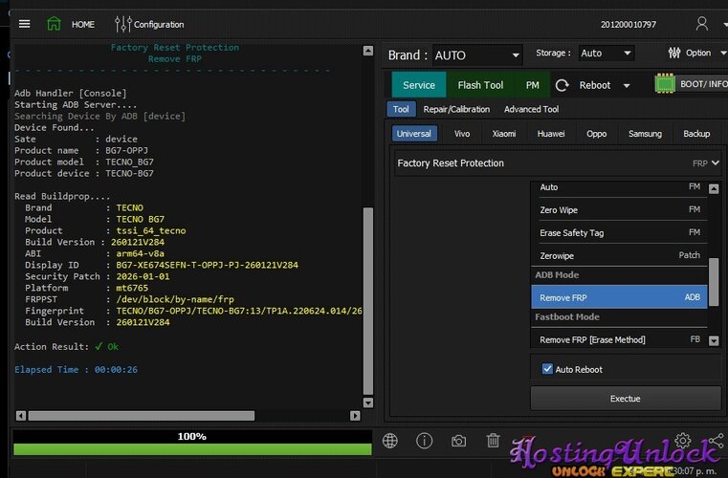Open Configuration sliders icon
Viewport: 728px width, 478px height.
pos(123,24)
